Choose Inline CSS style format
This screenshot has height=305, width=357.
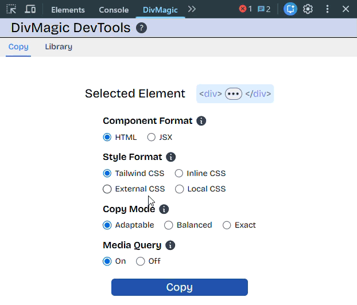[x=179, y=173]
